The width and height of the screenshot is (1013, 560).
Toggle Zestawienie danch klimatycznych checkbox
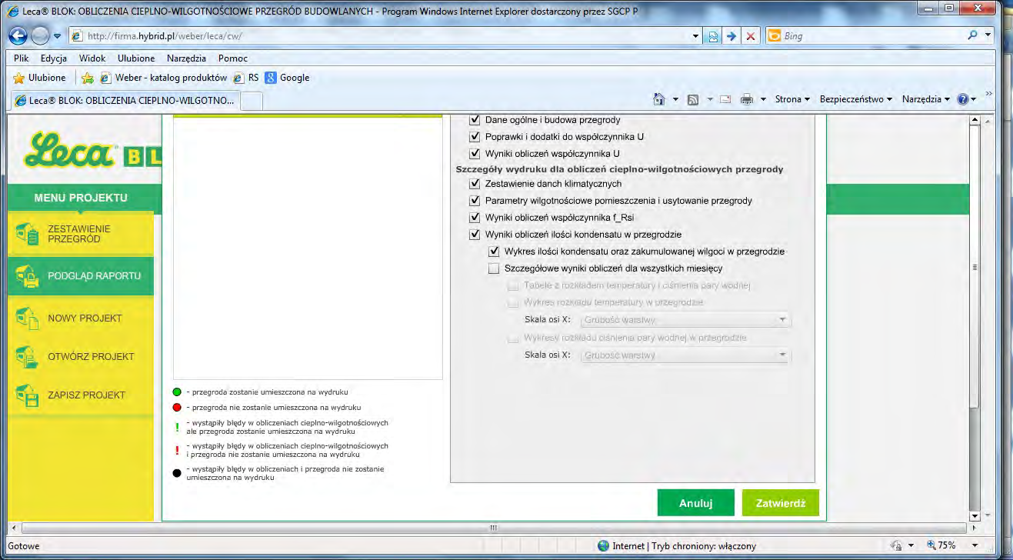click(x=475, y=184)
